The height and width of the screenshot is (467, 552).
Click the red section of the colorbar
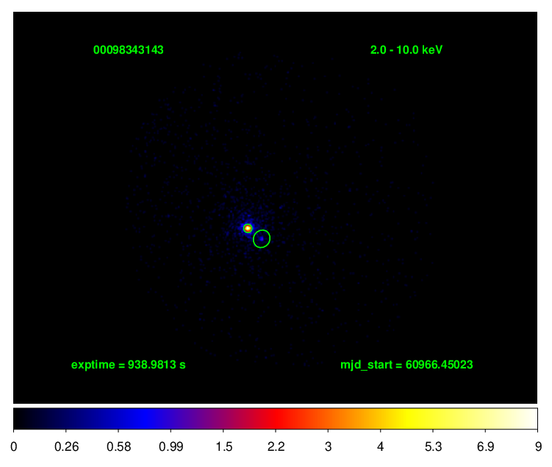(301, 418)
